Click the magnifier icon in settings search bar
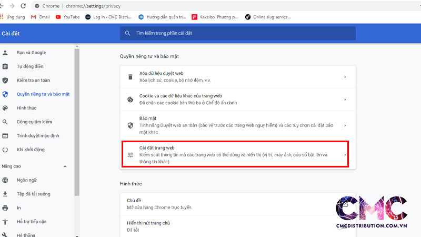This screenshot has height=237, width=421. (127, 33)
